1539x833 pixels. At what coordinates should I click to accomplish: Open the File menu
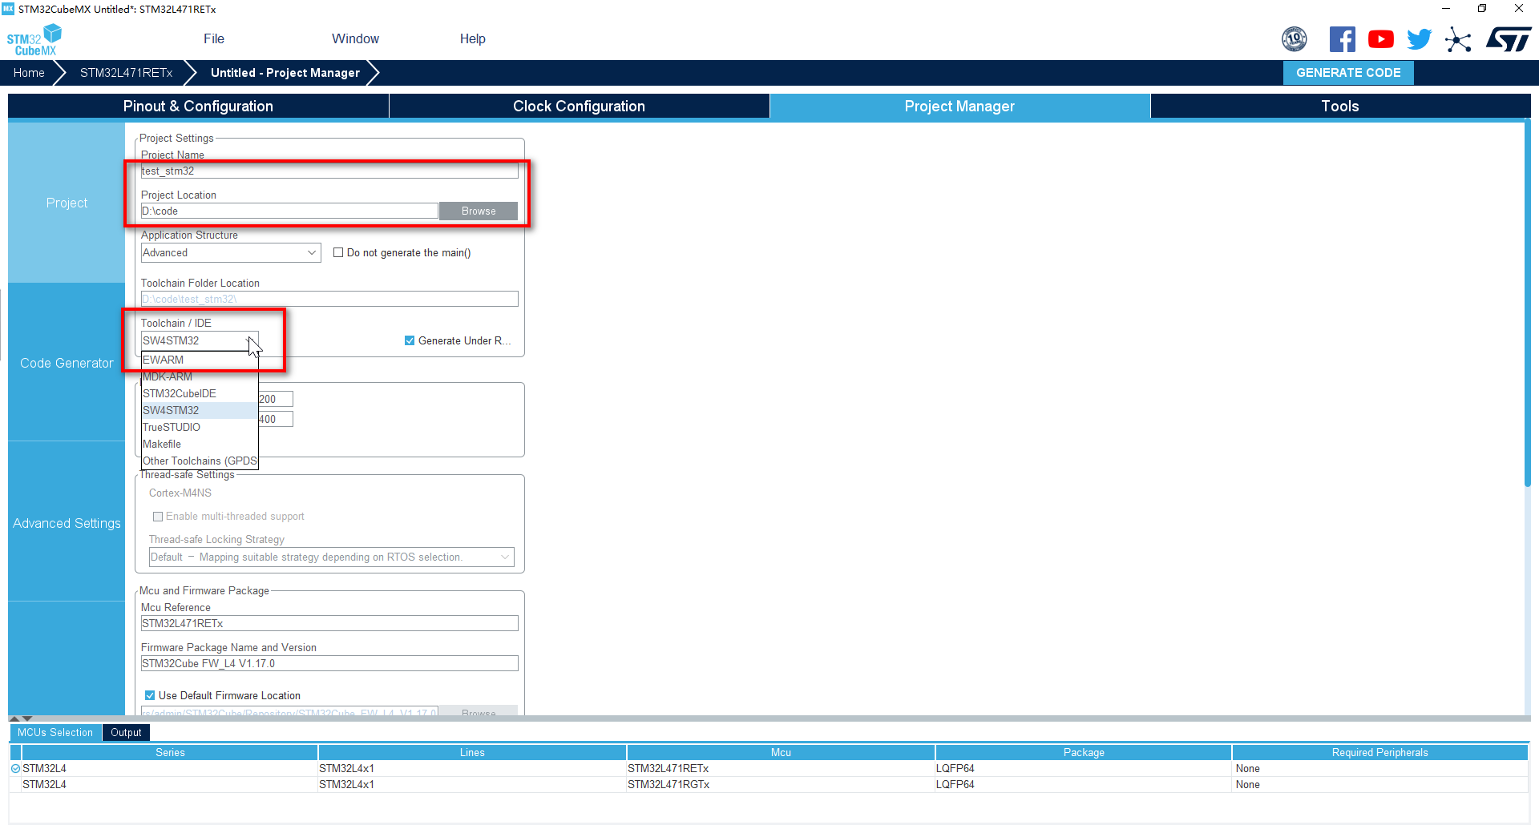click(214, 38)
